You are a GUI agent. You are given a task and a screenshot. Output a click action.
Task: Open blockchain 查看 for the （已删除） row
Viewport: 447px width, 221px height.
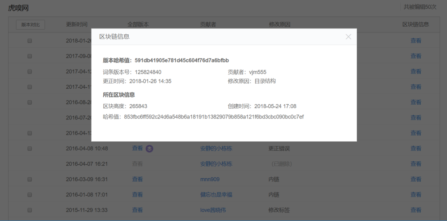click(x=416, y=164)
